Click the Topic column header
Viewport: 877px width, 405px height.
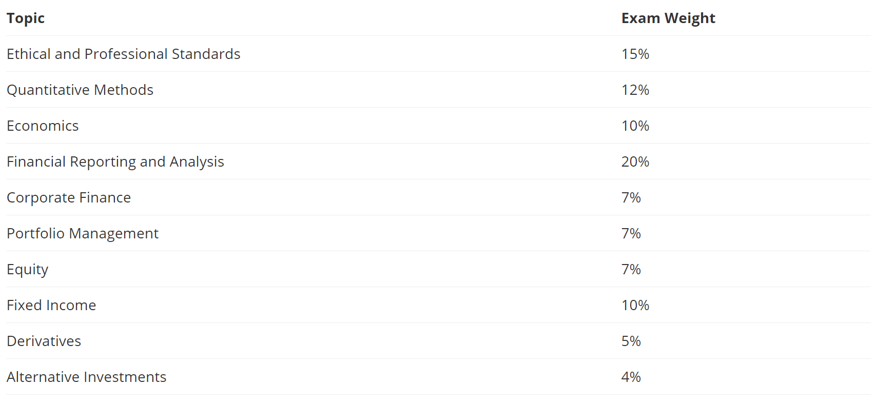pyautogui.click(x=26, y=18)
